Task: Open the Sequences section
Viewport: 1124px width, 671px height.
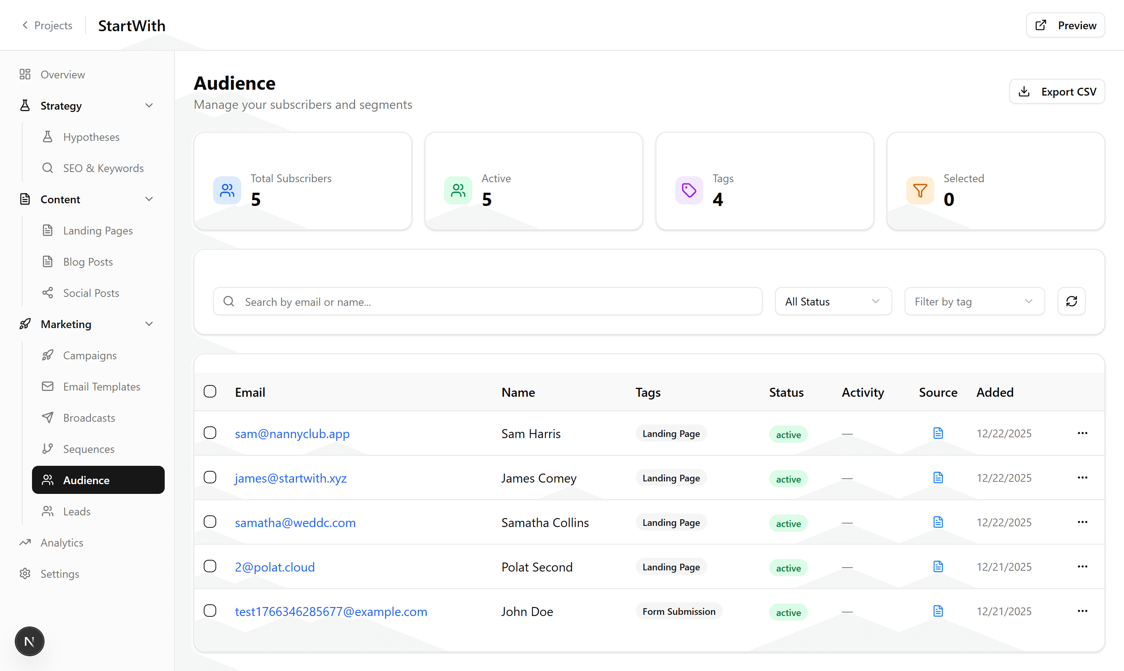Action: pos(89,449)
